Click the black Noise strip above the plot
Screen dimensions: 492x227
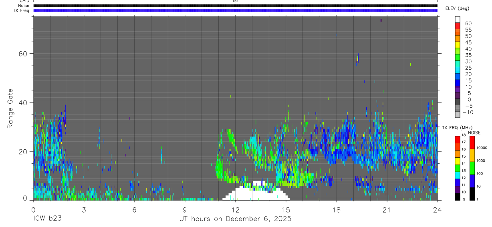click(x=235, y=6)
